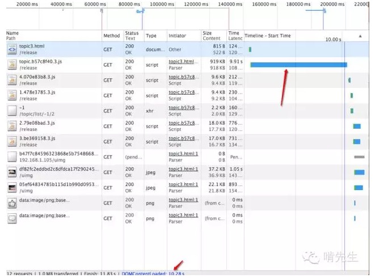Select the topic.b57c8f40.3.js request name

pos(40,61)
